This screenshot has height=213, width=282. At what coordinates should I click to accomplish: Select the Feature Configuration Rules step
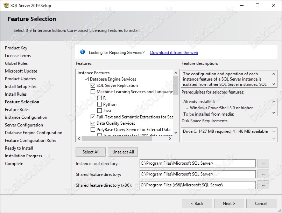click(x=30, y=140)
